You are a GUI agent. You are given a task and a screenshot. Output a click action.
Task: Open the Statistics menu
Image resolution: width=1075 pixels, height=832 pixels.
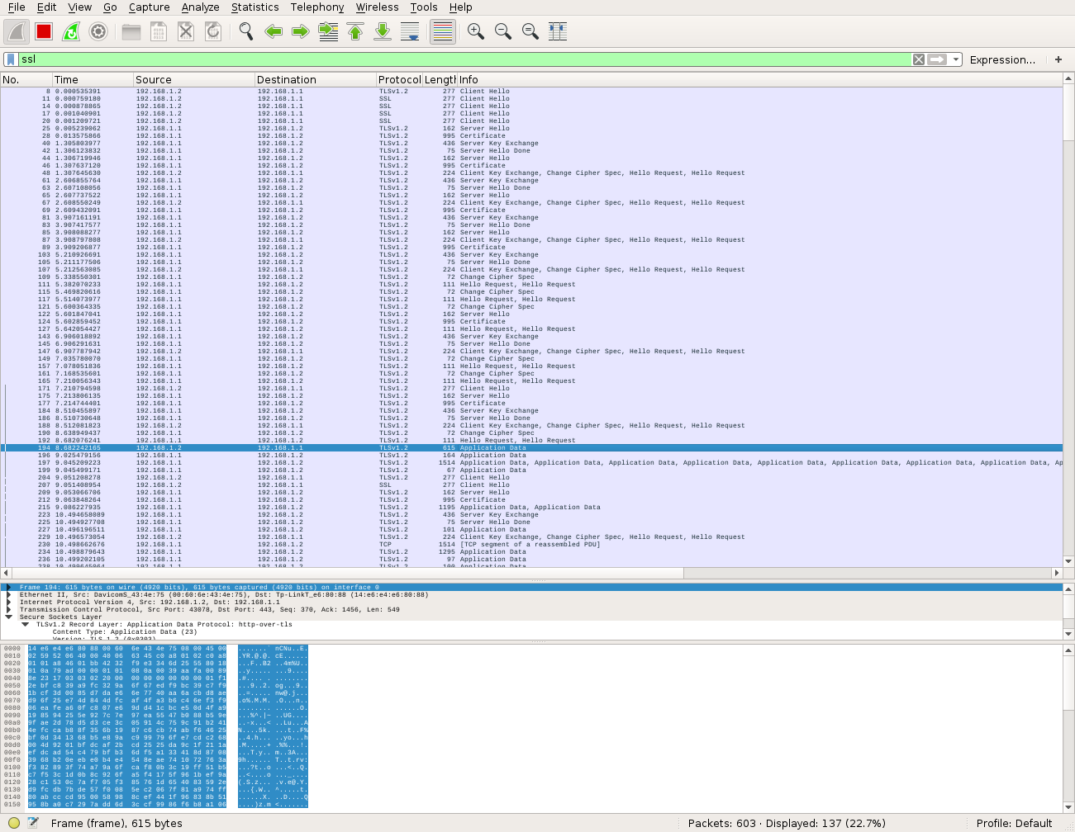[254, 7]
